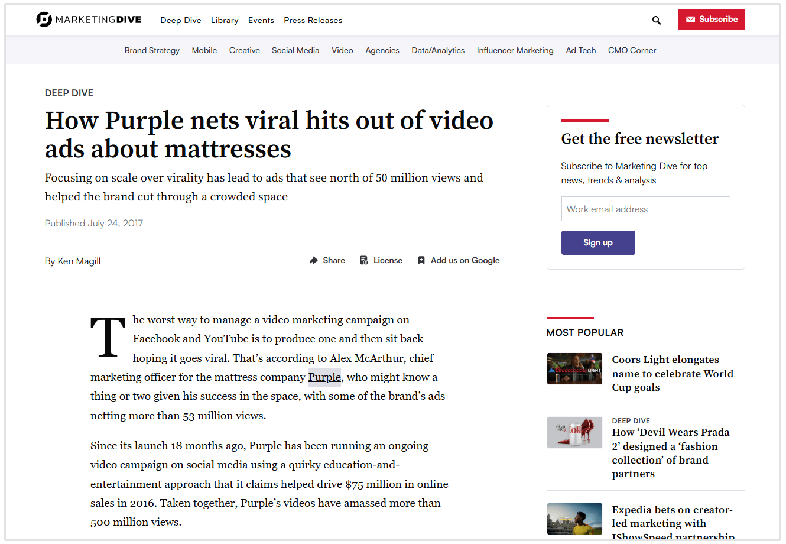Go to the Events page
The width and height of the screenshot is (786, 544).
261,20
